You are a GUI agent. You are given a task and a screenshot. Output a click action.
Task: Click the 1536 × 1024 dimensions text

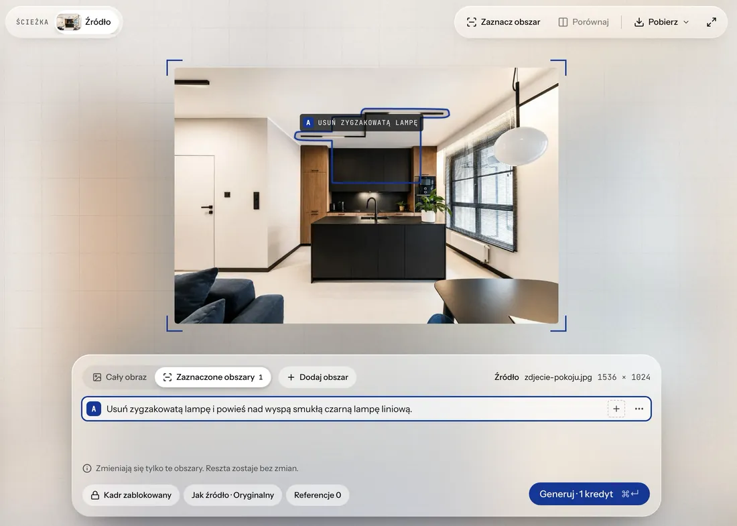(624, 377)
